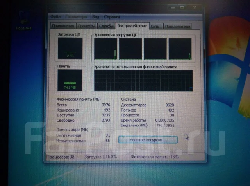Close the Task Manager window
Screen dimensions: 250x186
coord(195,7)
